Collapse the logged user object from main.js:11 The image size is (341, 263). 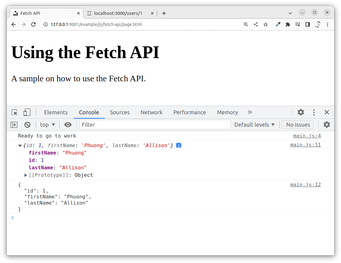[x=20, y=145]
